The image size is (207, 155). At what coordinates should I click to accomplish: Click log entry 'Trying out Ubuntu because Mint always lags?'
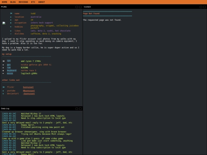(46, 134)
